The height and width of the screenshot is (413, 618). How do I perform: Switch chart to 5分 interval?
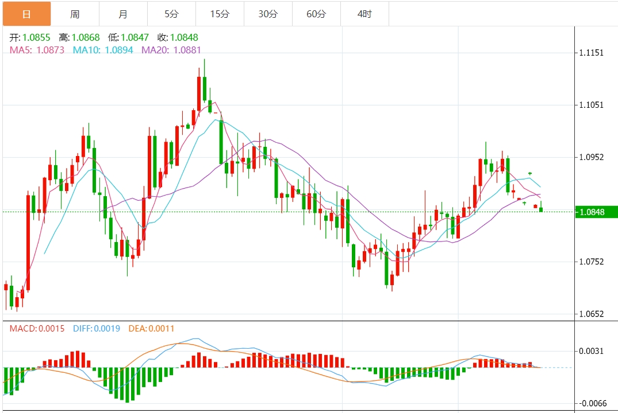pyautogui.click(x=171, y=14)
